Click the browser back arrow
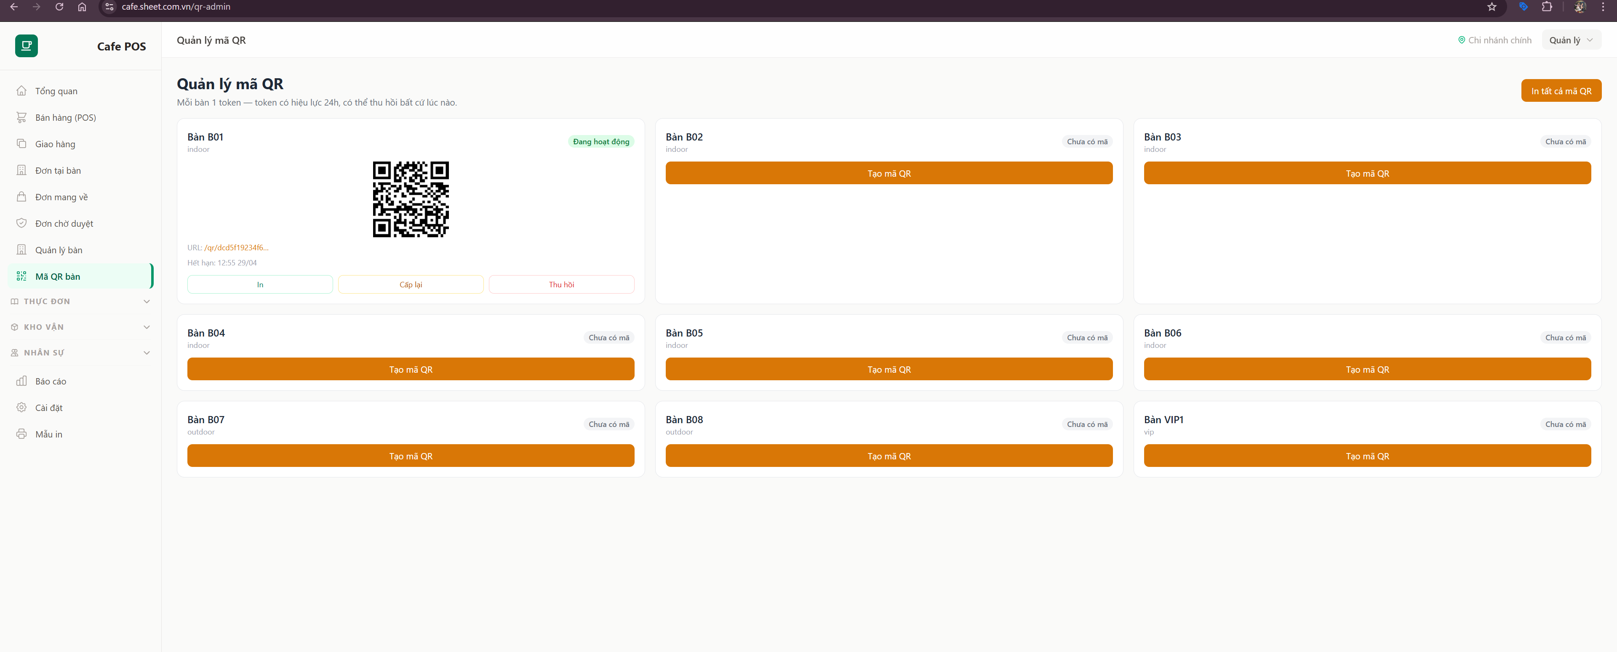The width and height of the screenshot is (1617, 652). coord(14,7)
